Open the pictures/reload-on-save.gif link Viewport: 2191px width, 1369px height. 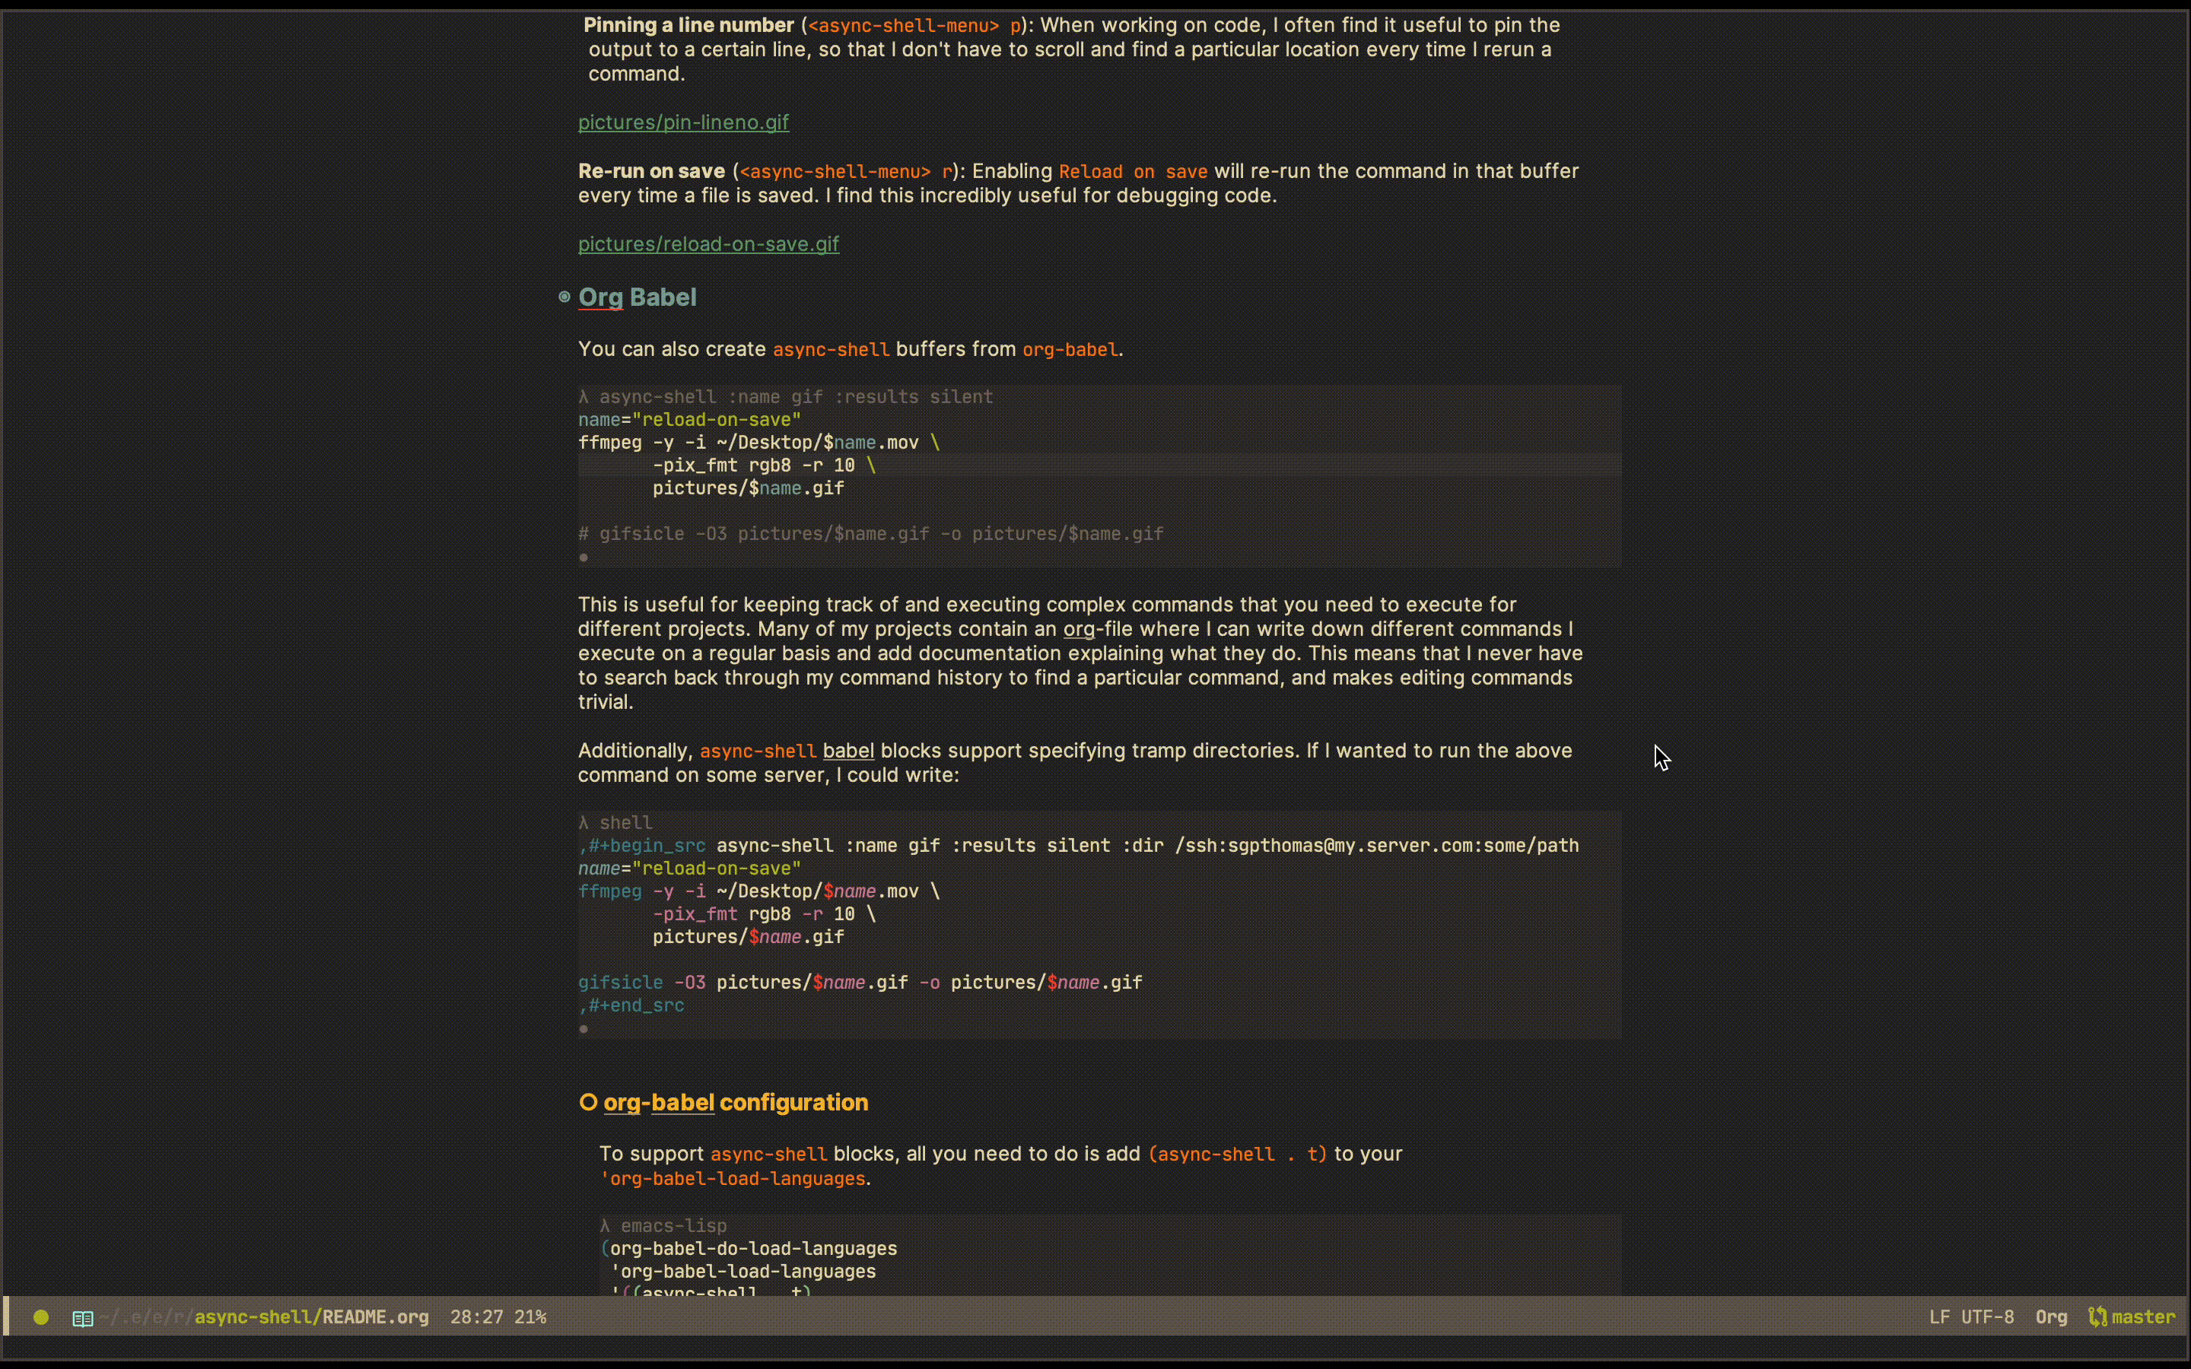coord(708,243)
